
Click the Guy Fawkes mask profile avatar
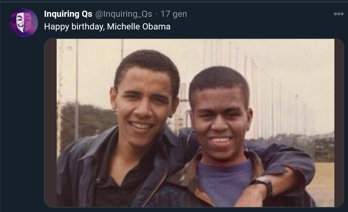click(x=24, y=23)
